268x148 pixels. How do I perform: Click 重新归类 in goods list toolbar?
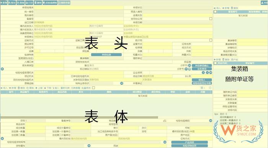coord(65,88)
